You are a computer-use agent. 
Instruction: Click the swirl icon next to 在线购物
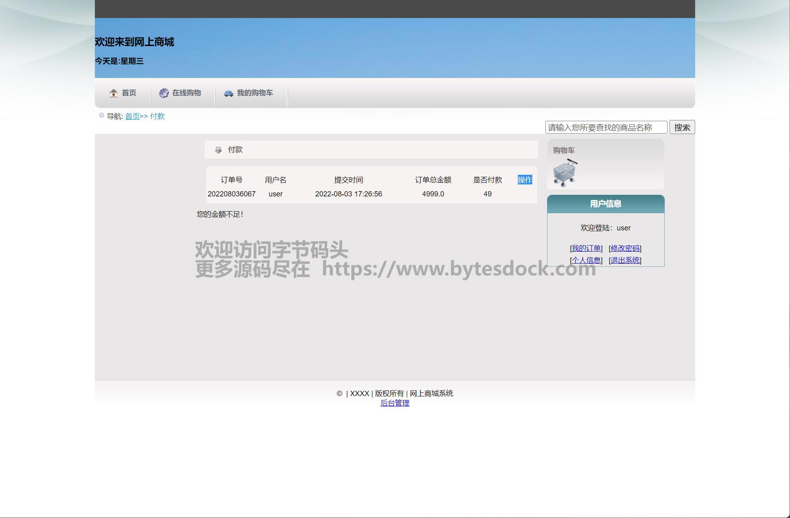164,93
